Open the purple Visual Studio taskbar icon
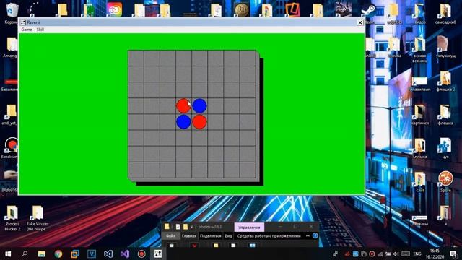This screenshot has width=462, height=260. pyautogui.click(x=125, y=253)
